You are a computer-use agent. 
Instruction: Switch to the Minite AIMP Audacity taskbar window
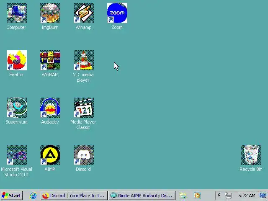[x=142, y=196]
